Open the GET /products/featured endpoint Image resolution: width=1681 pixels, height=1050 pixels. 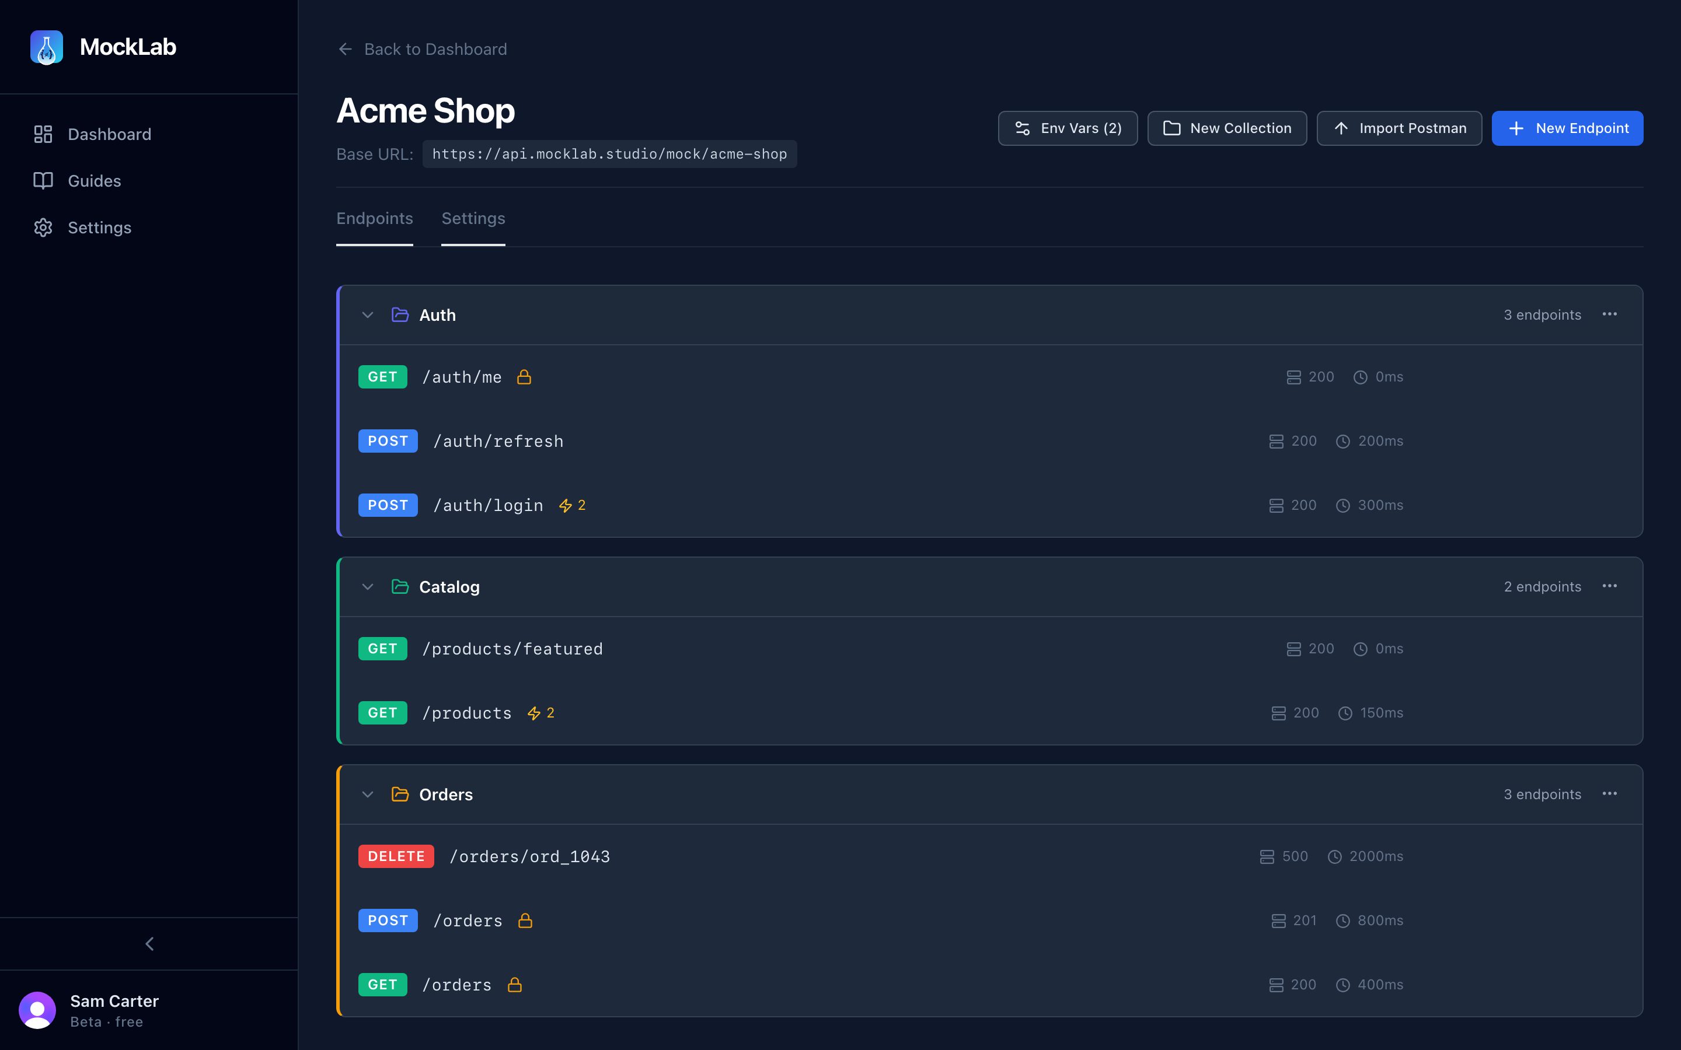991,649
